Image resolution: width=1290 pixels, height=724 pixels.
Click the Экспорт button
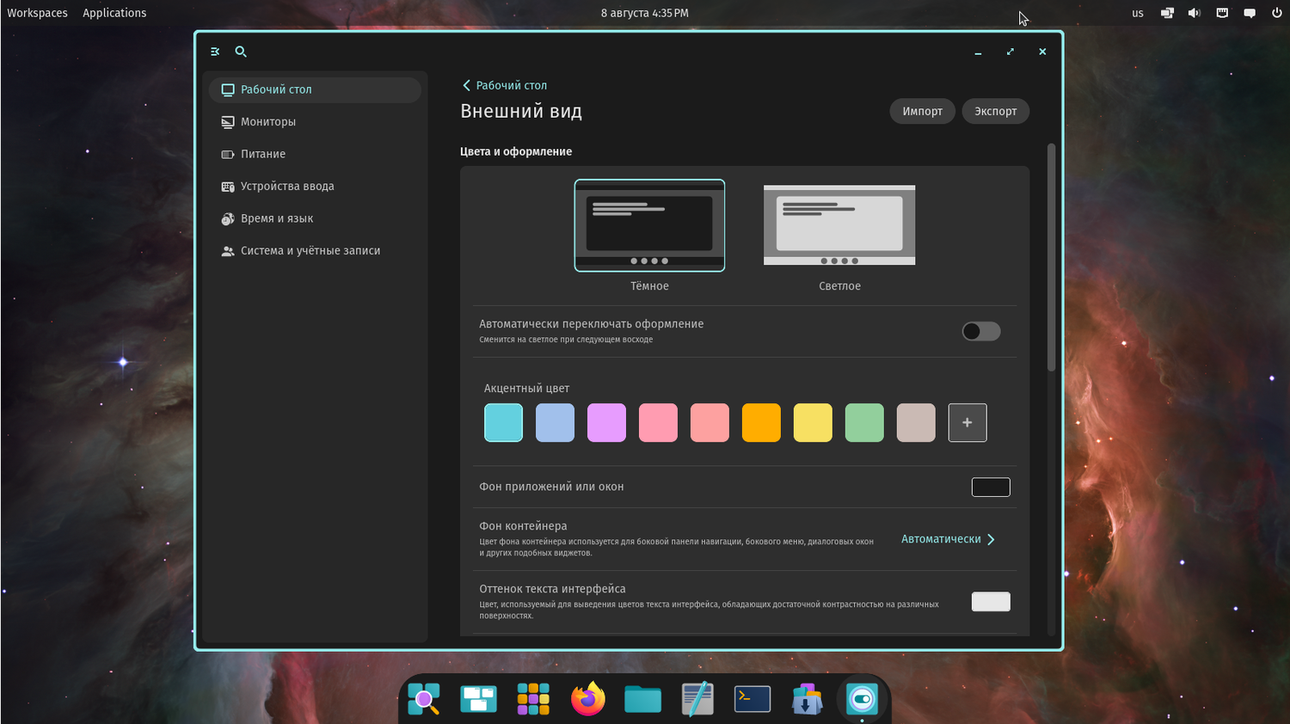pos(996,111)
